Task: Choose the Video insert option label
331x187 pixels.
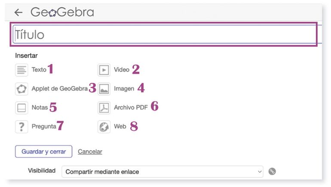Action: (122, 69)
